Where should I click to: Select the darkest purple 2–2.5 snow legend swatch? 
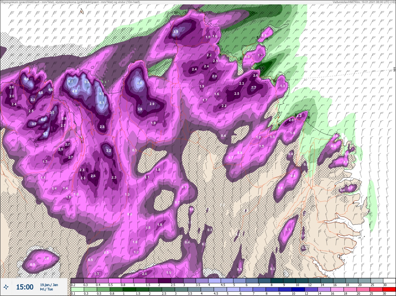click(x=165, y=281)
